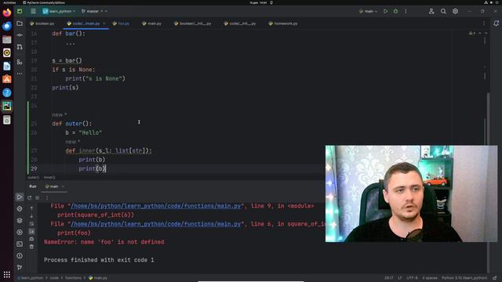Open the Project tool window folder icon

click(x=20, y=23)
